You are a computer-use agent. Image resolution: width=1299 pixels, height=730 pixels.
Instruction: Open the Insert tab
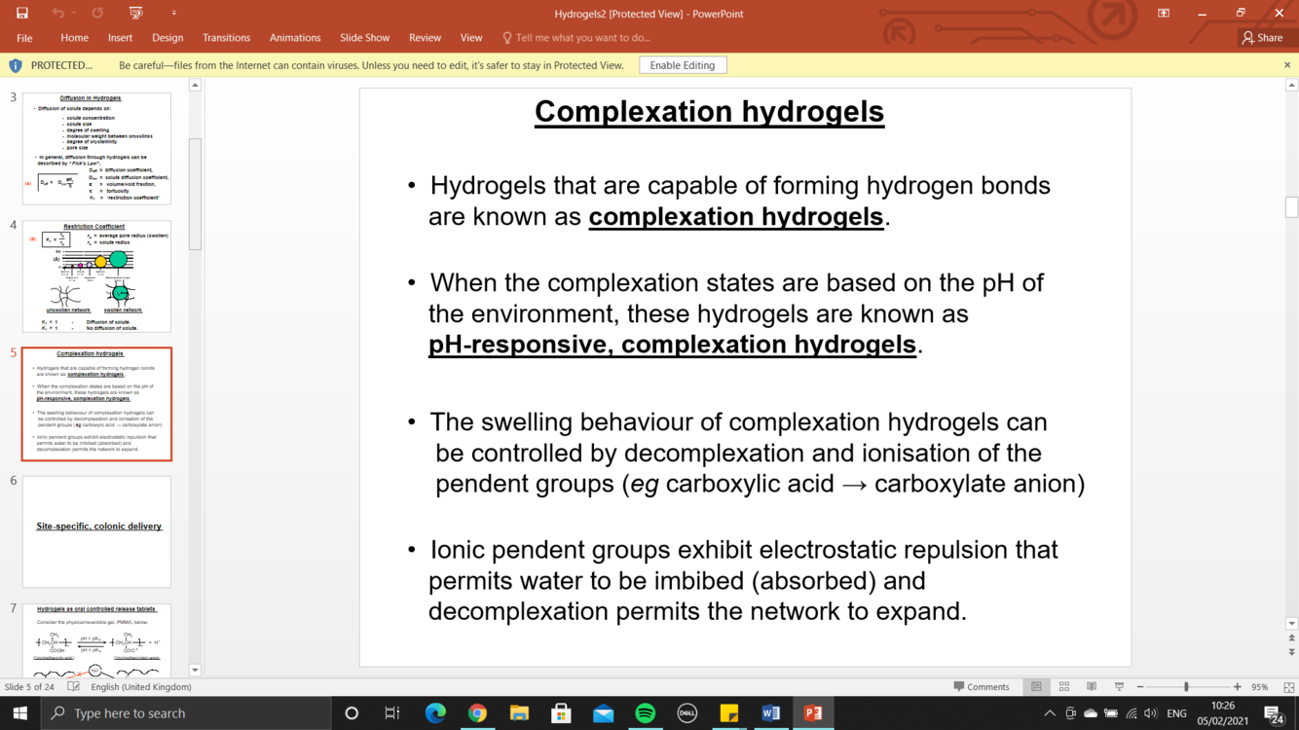[x=120, y=38]
